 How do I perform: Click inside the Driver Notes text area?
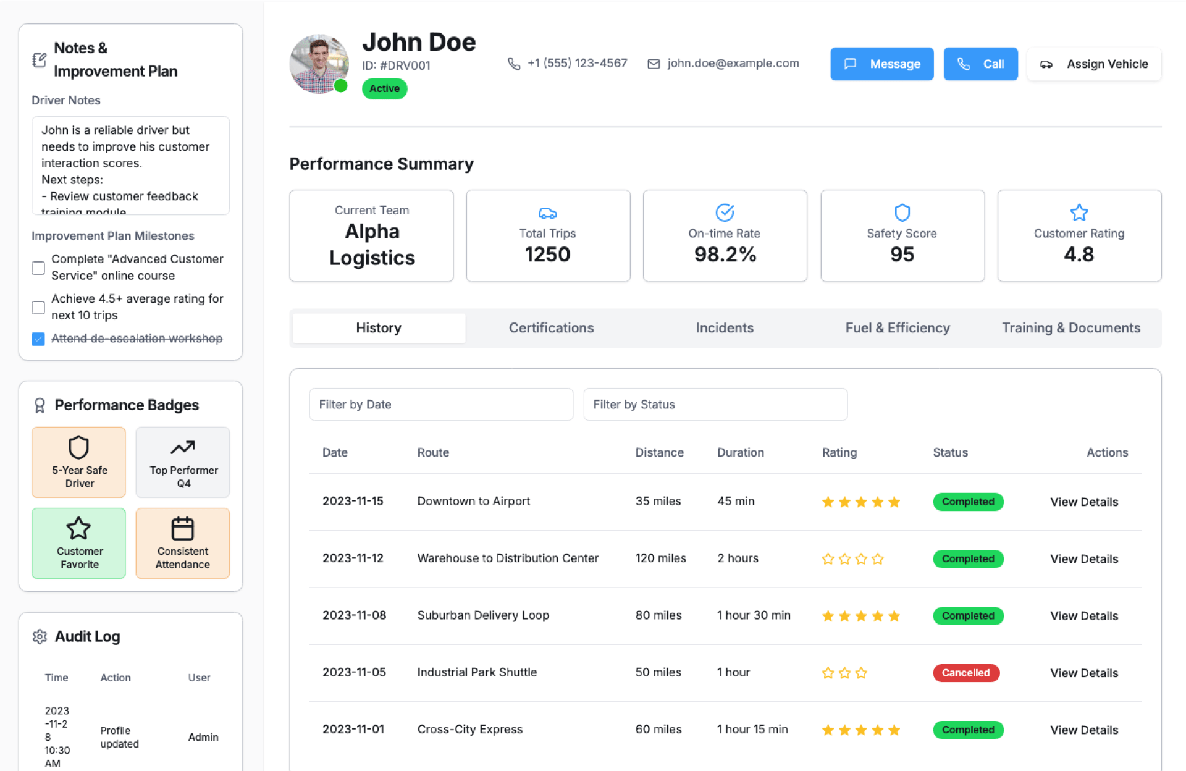[x=130, y=165]
